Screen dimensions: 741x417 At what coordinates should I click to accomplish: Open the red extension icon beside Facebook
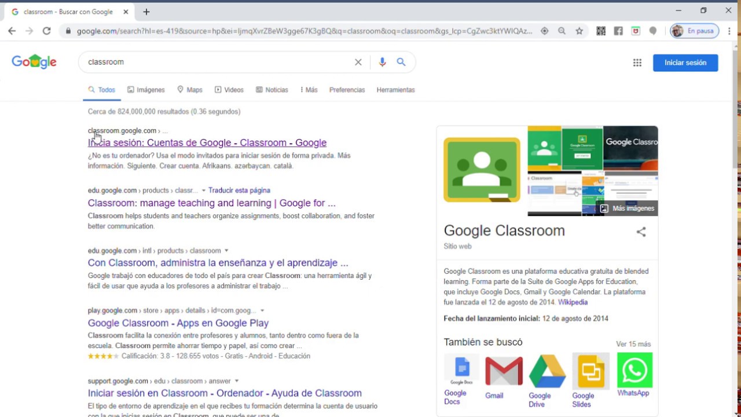(x=636, y=31)
